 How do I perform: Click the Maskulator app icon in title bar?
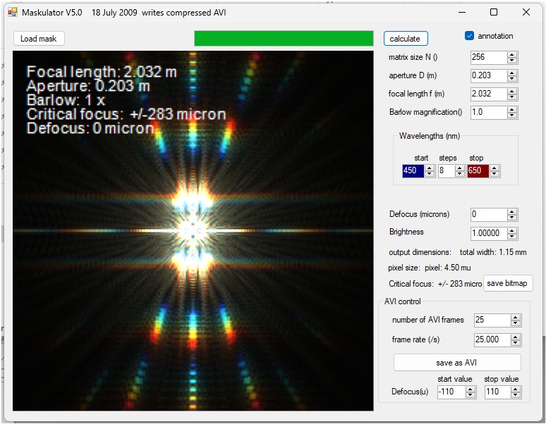tap(13, 13)
